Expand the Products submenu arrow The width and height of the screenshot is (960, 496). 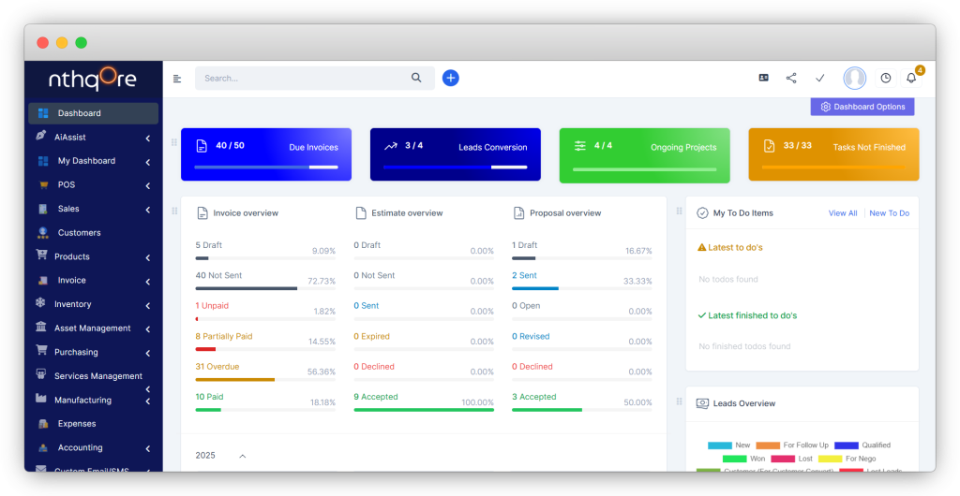pos(147,258)
